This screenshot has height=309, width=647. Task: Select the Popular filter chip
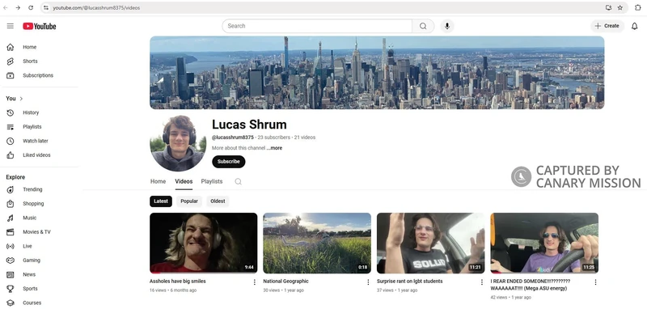[189, 201]
